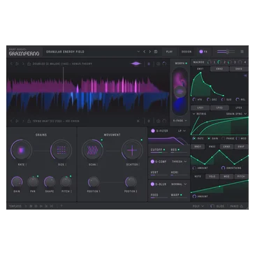This screenshot has height=255, width=255.
Task: Open the hamburger menu in the header
Action: (x=242, y=52)
